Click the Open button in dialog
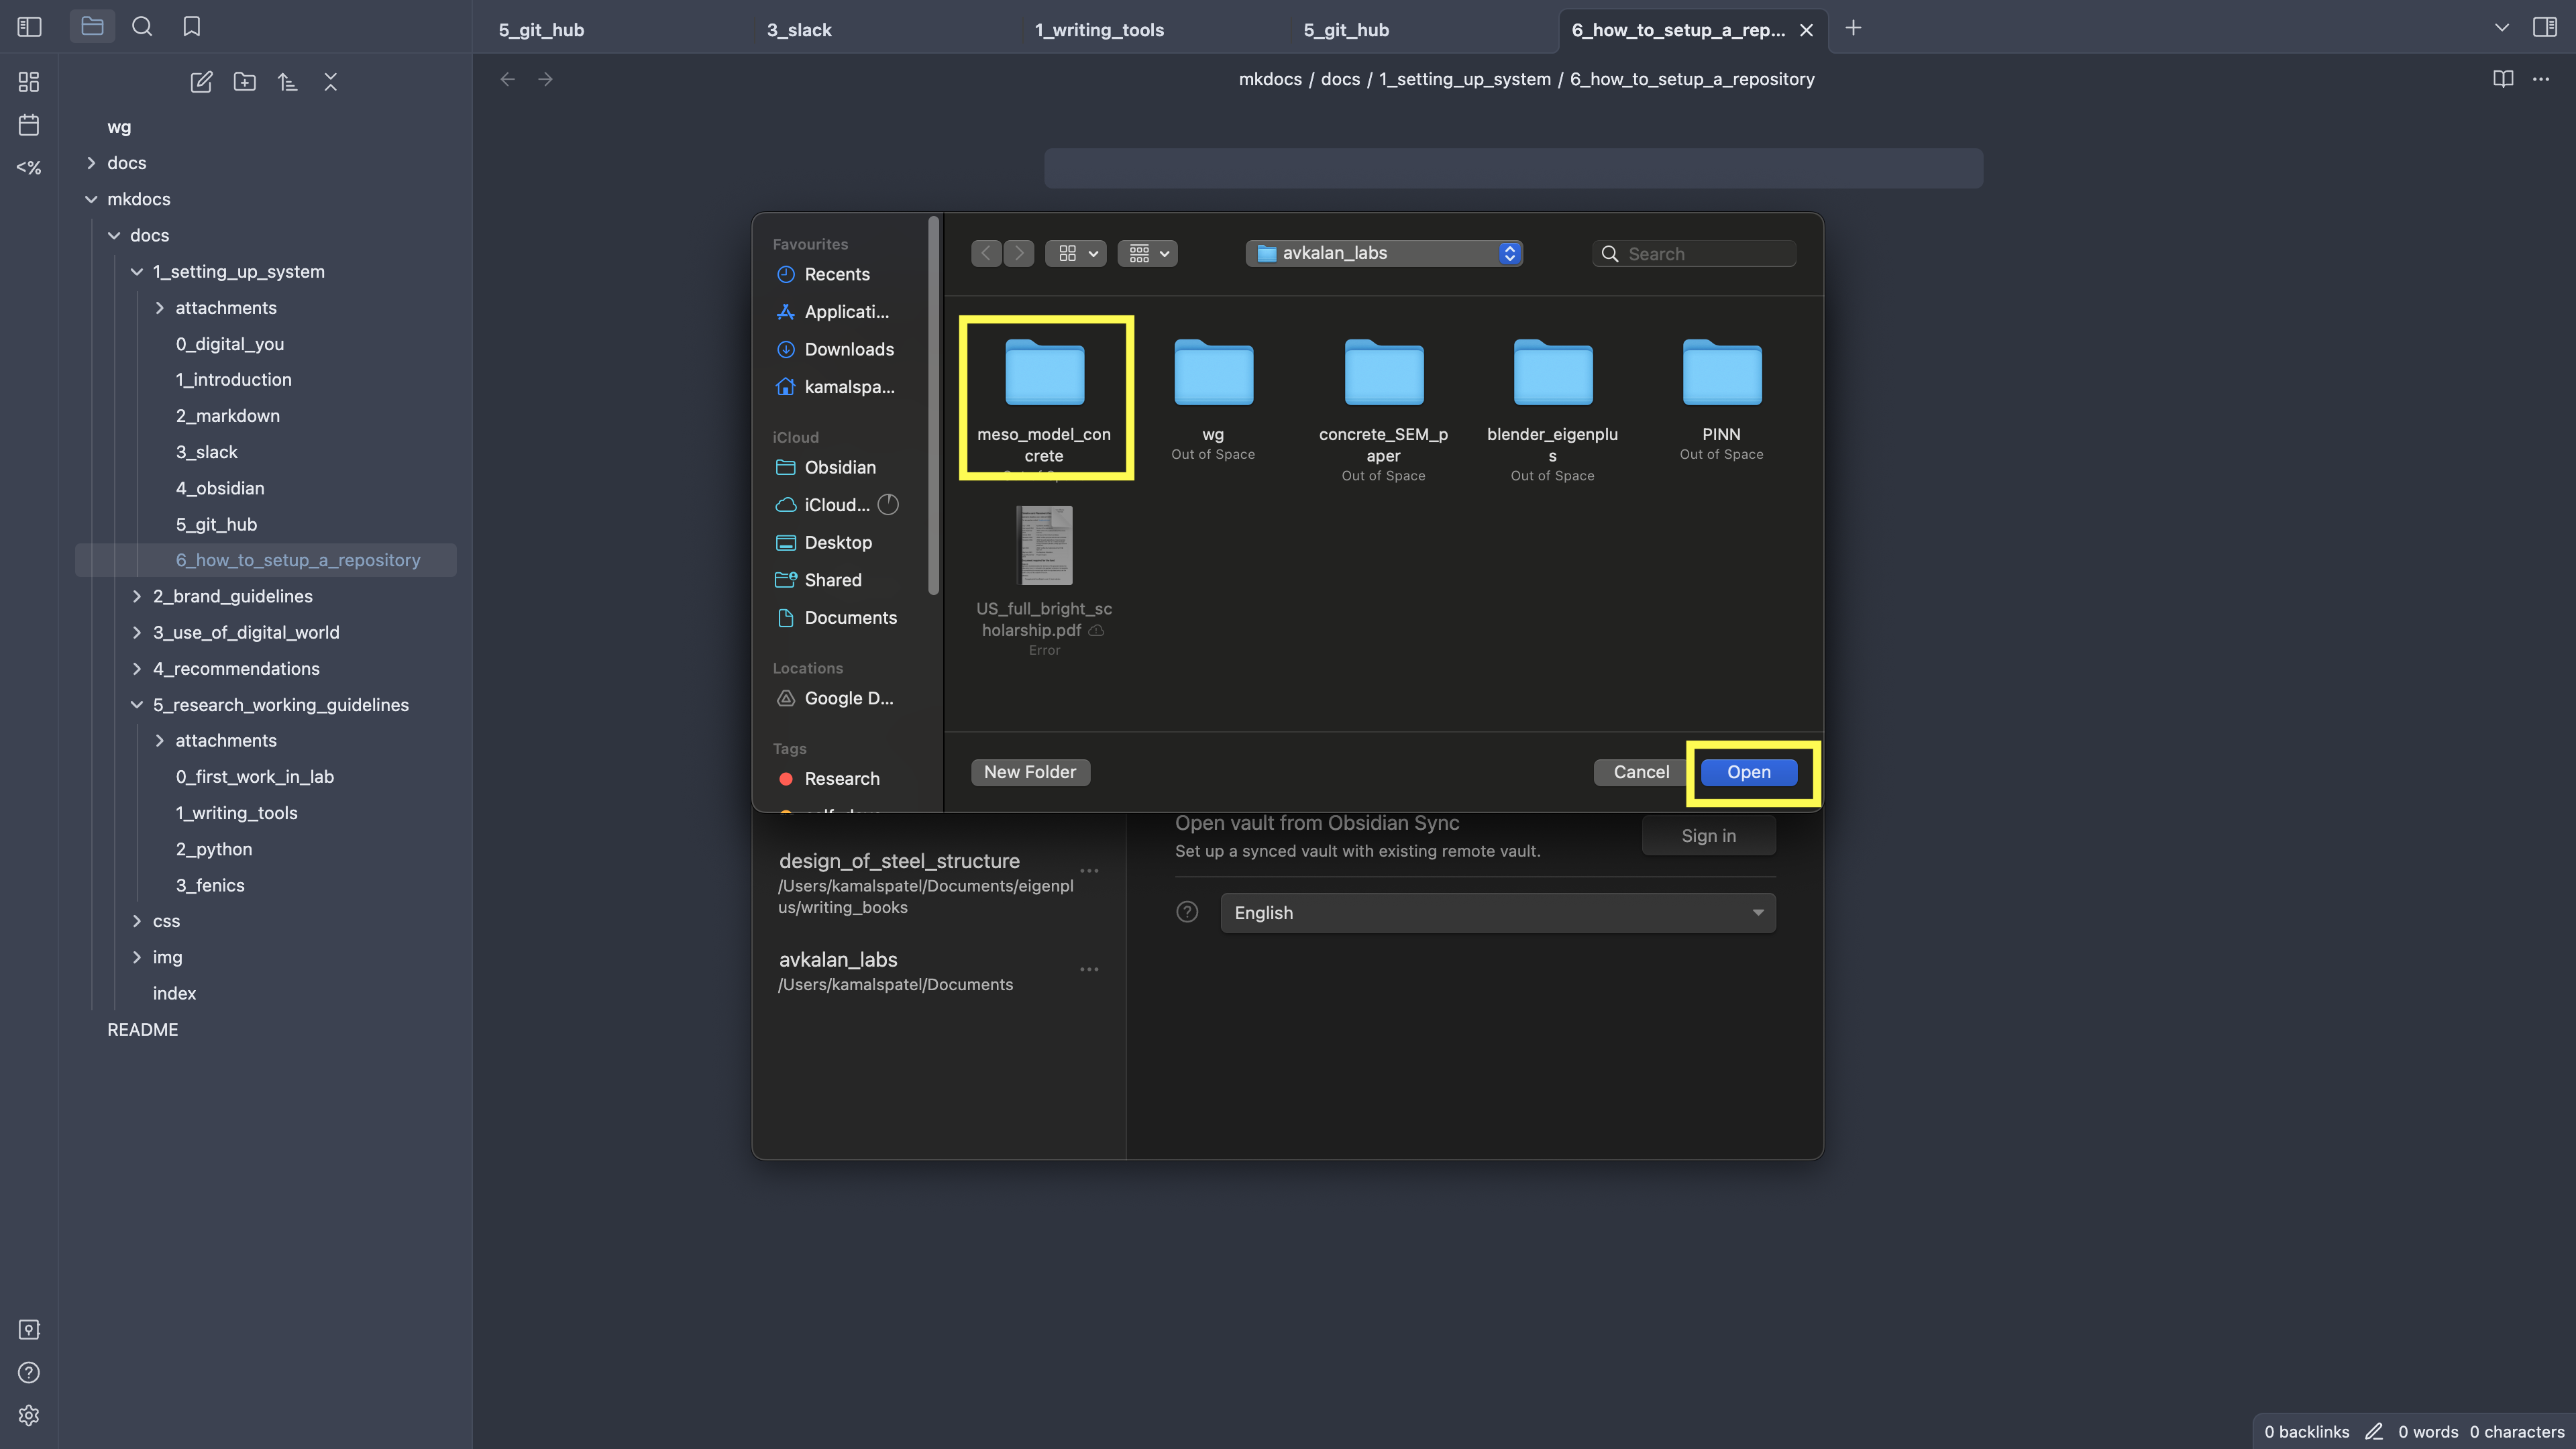The image size is (2576, 1449). coord(1748,772)
